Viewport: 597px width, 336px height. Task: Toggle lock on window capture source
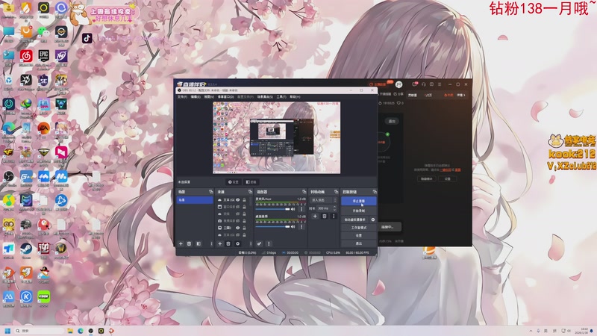tap(244, 207)
